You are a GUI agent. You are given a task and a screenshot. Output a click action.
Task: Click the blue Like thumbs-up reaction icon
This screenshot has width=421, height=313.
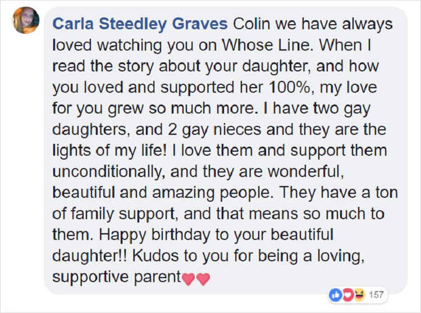coord(335,294)
